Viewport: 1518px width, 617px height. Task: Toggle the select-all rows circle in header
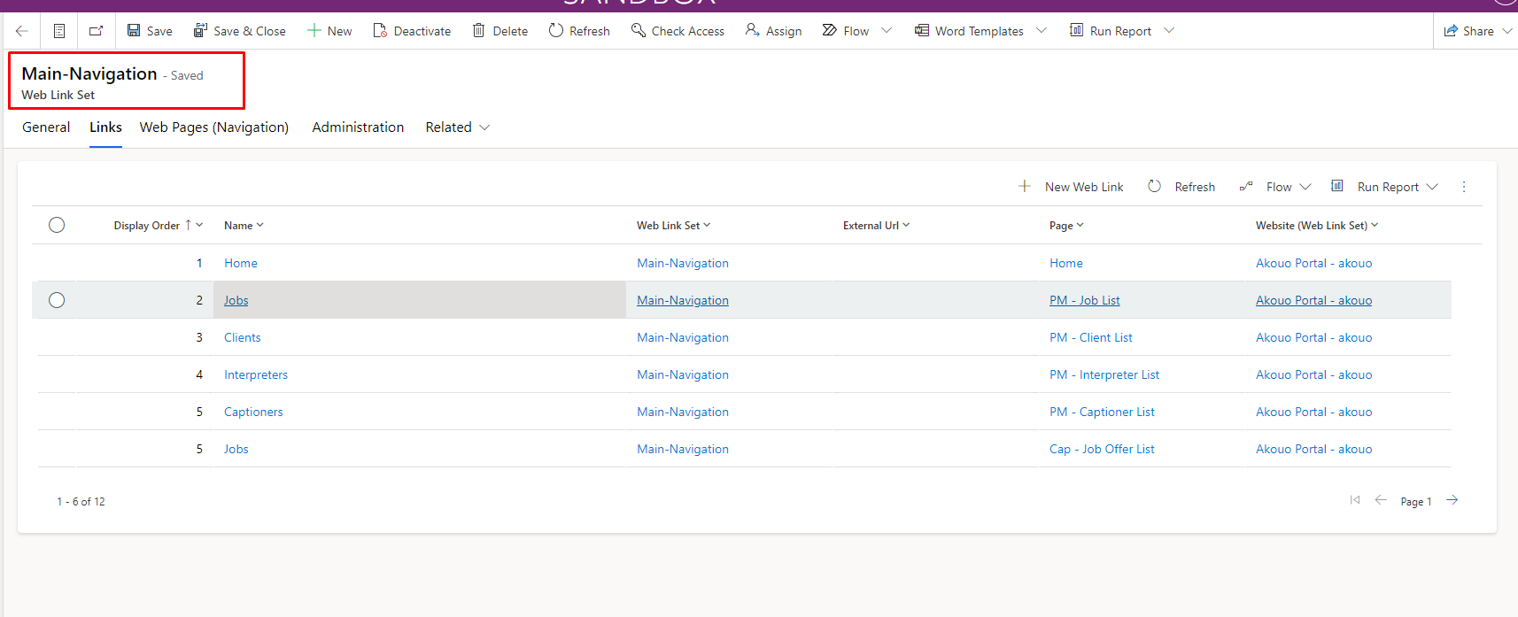tap(57, 225)
